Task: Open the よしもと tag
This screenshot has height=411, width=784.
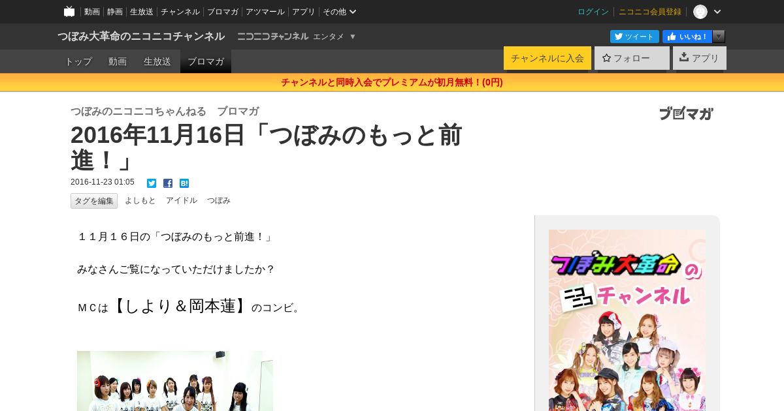Action: (x=140, y=201)
